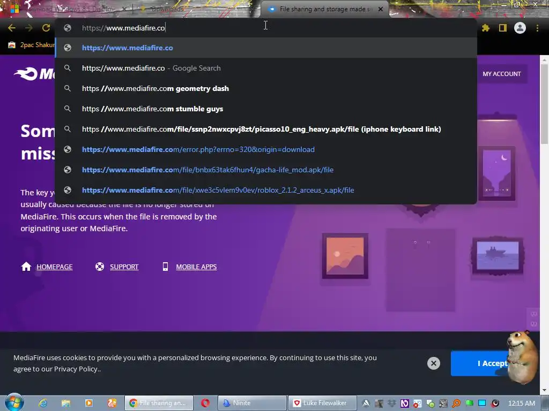This screenshot has width=549, height=411.
Task: Select the picasso10_eng_heavy.apk suggestion
Action: [x=266, y=129]
